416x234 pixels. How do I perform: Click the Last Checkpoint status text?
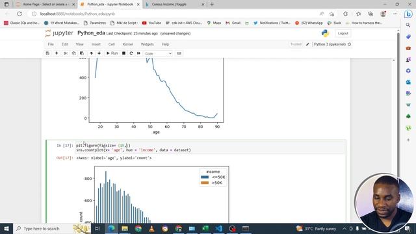click(132, 33)
